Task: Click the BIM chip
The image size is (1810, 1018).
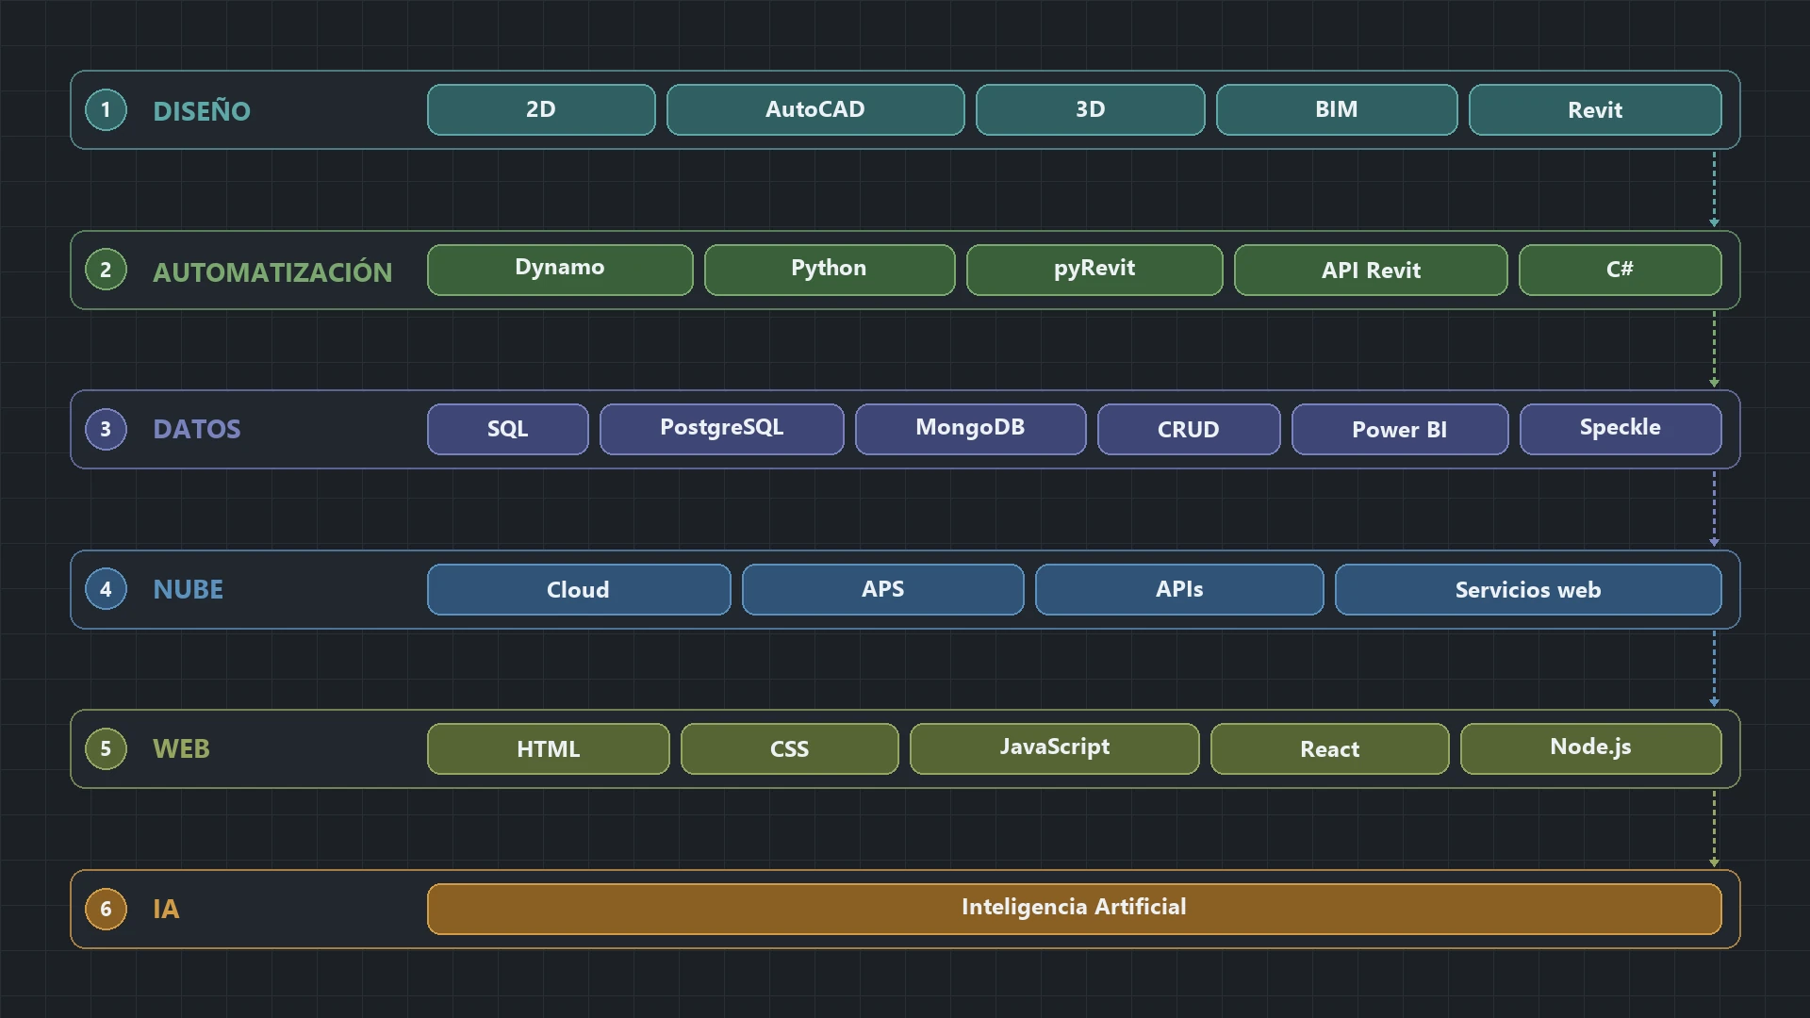Action: tap(1337, 110)
